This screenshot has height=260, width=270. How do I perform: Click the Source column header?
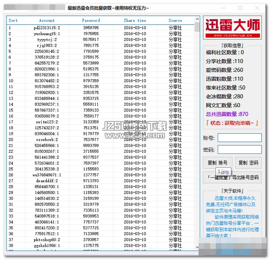tap(175, 20)
